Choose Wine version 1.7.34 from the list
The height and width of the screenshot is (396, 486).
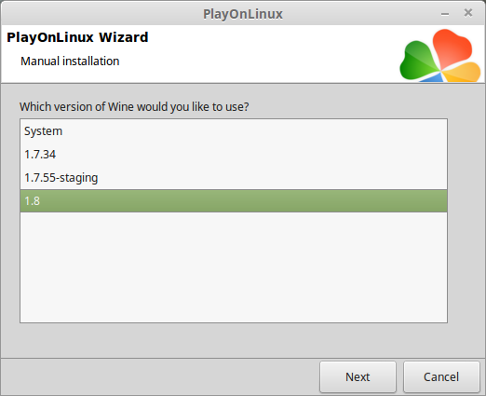234,155
